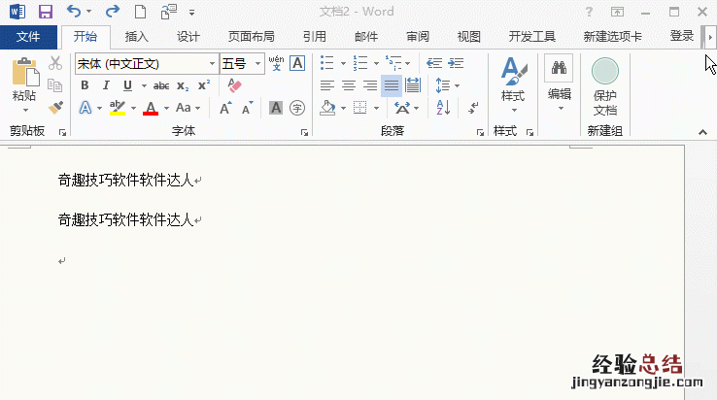Toggle underline formatting
The image size is (717, 400).
tap(127, 85)
